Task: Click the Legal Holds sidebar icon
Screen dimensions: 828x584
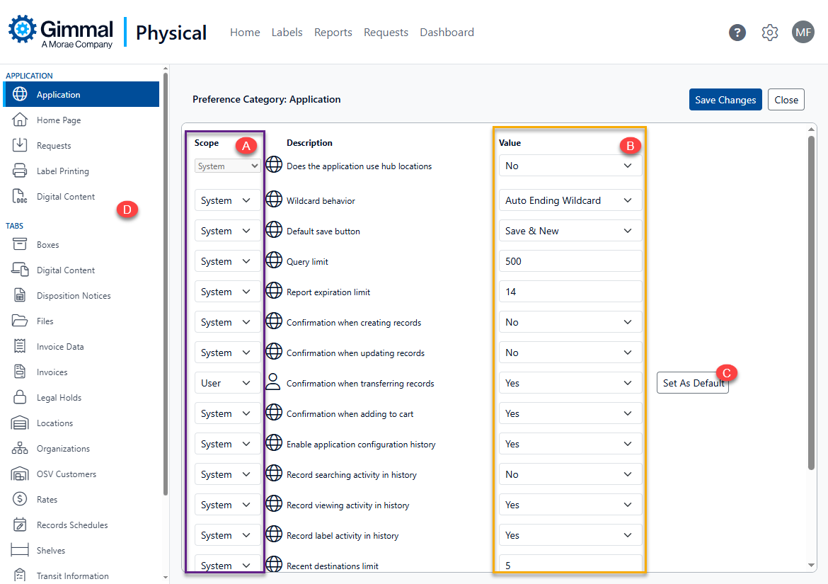Action: [20, 398]
